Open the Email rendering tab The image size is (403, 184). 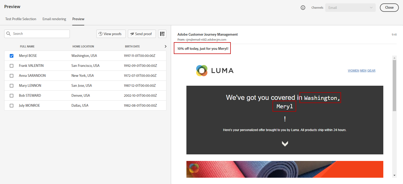[x=54, y=19]
